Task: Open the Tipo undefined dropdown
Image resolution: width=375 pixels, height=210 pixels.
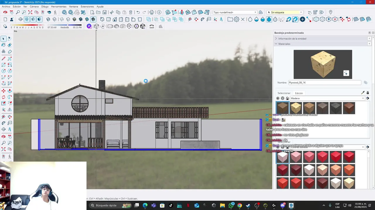Action: coord(235,12)
